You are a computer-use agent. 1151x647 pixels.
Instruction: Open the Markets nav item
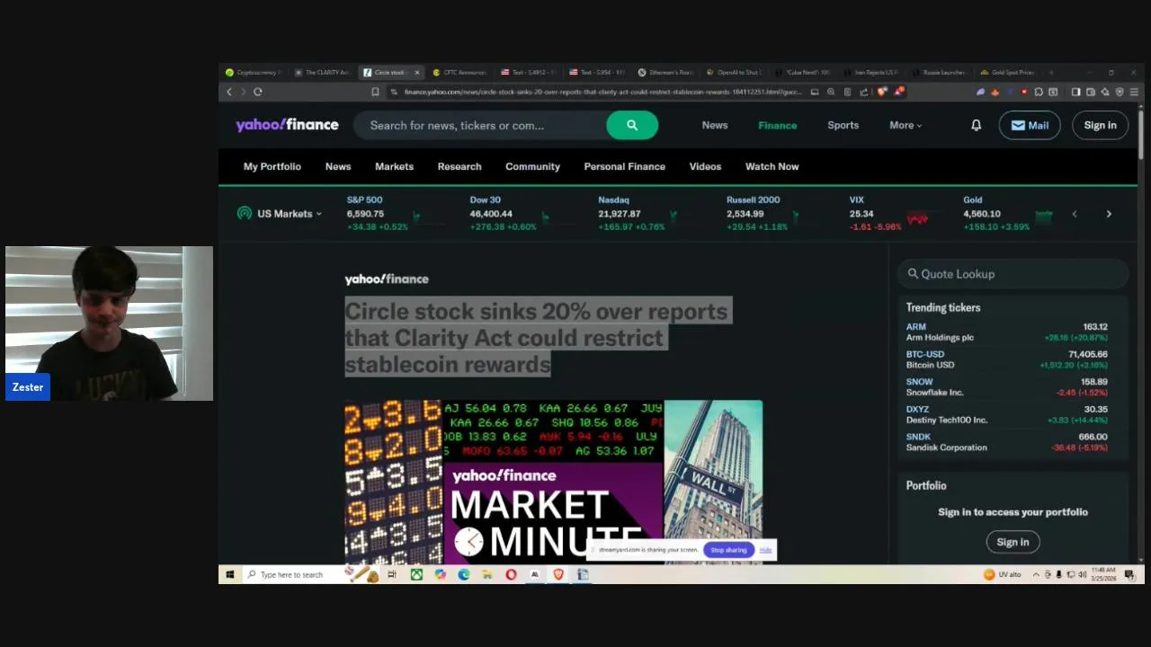pos(394,166)
